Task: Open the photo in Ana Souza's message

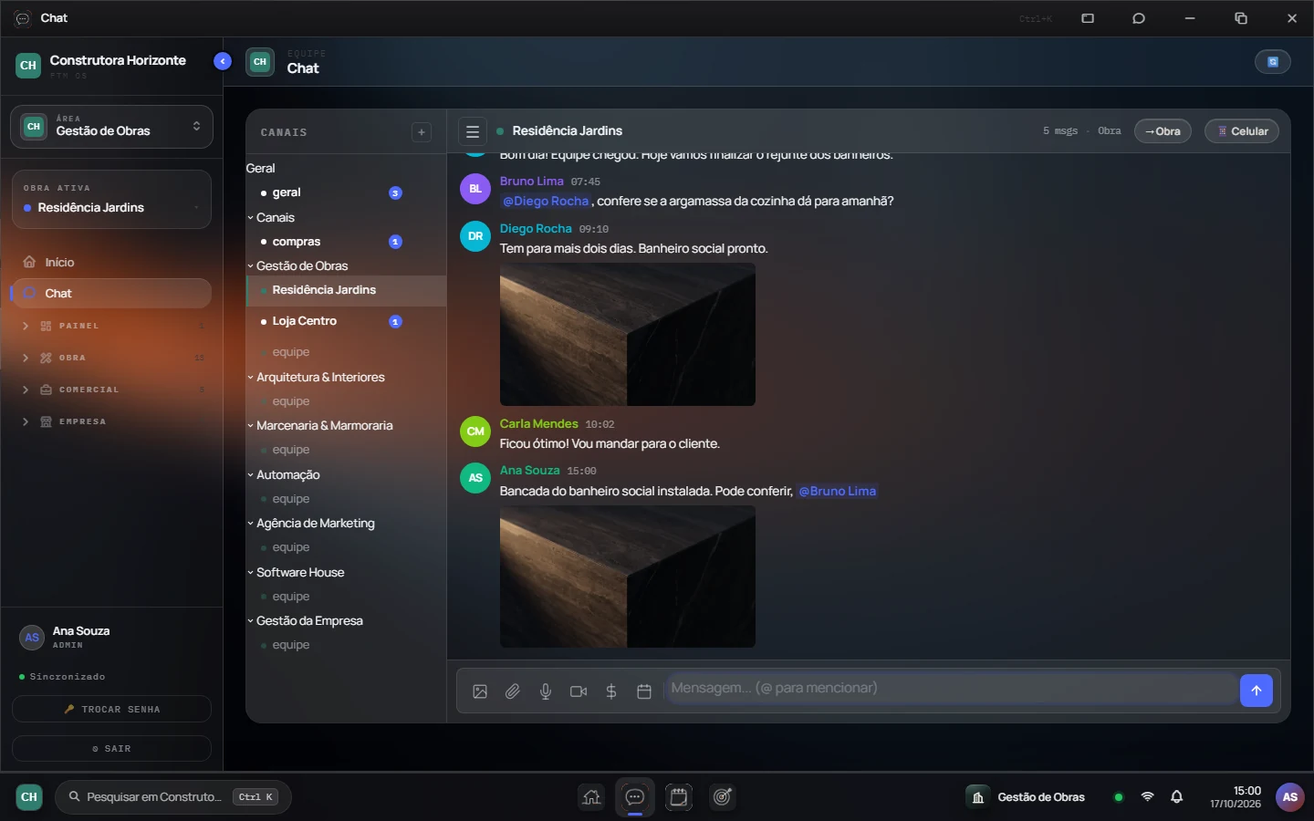Action: pos(628,577)
